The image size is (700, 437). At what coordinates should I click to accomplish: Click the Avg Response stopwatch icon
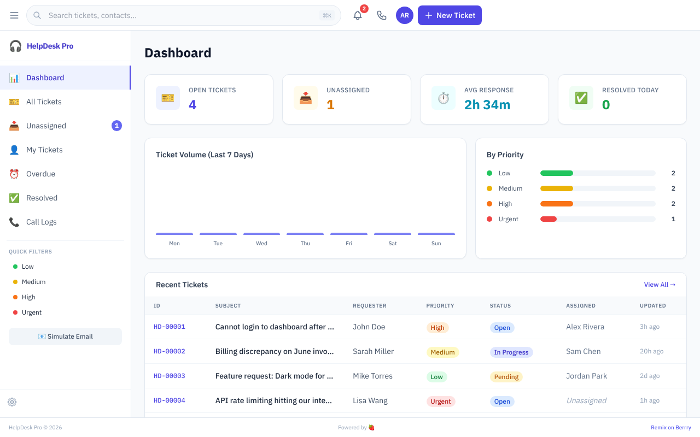pos(444,98)
